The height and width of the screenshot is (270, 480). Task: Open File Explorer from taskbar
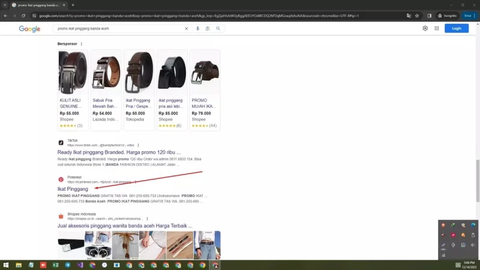[19, 265]
